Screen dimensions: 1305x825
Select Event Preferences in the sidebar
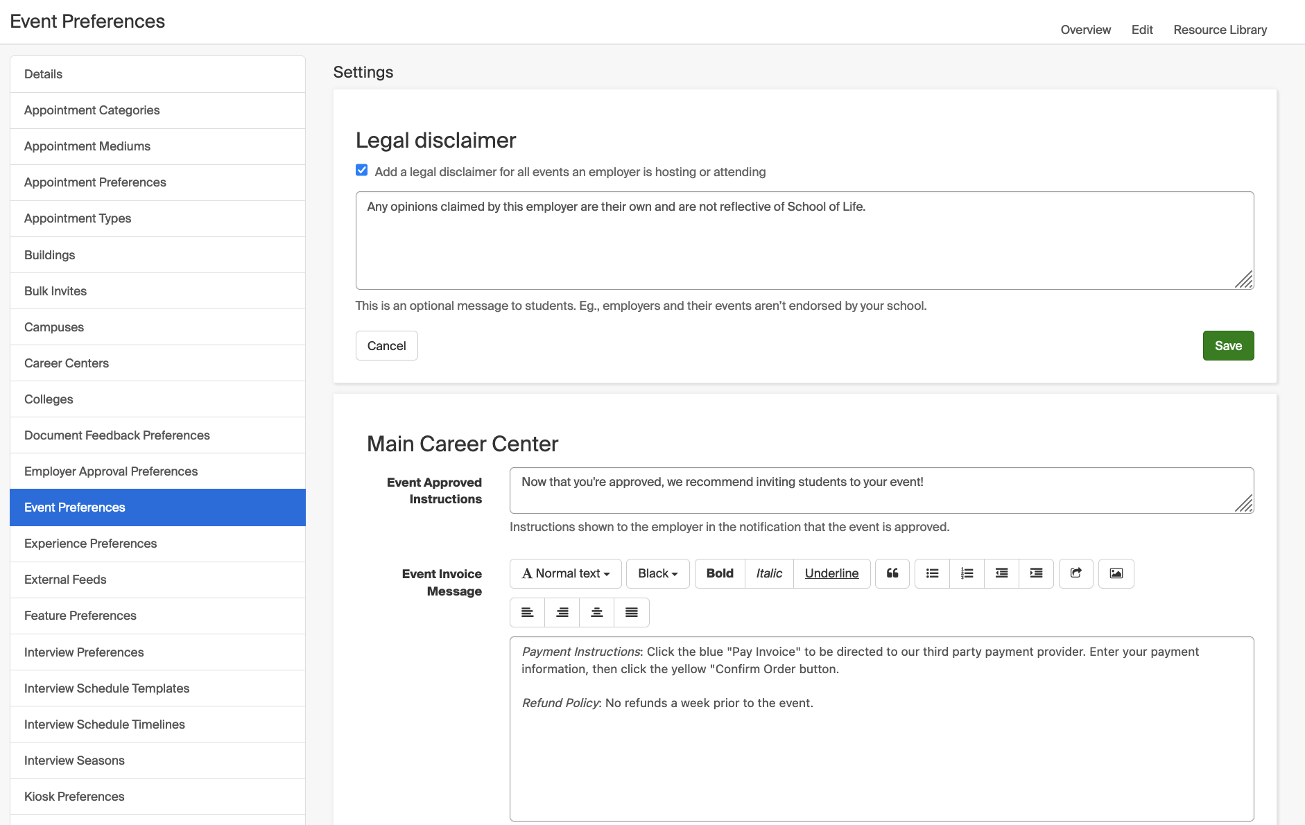click(158, 507)
